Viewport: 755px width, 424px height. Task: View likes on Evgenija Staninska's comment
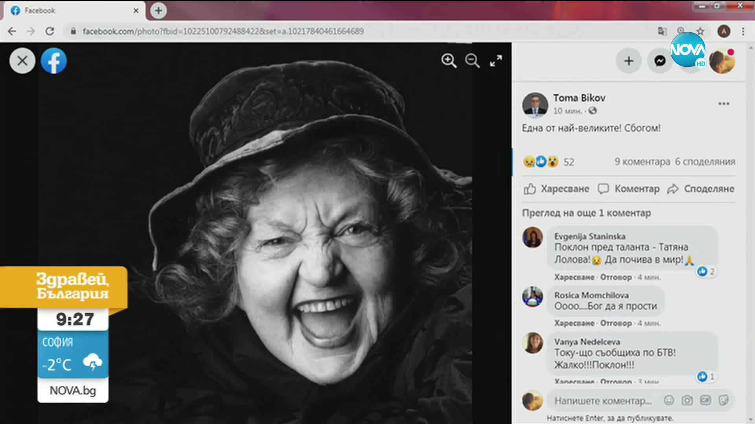coord(706,271)
